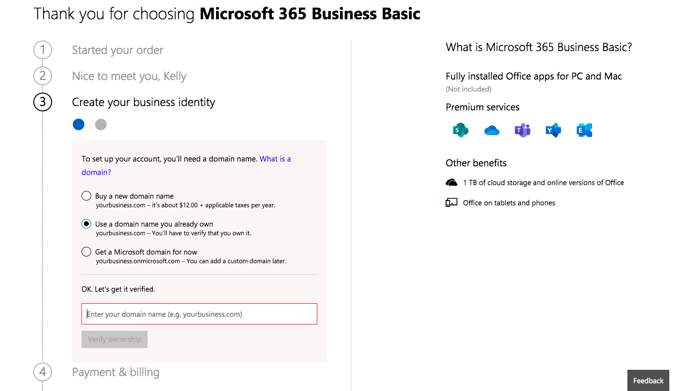Click the Premium services heading
Screen dimensions: 678x391
point(483,107)
